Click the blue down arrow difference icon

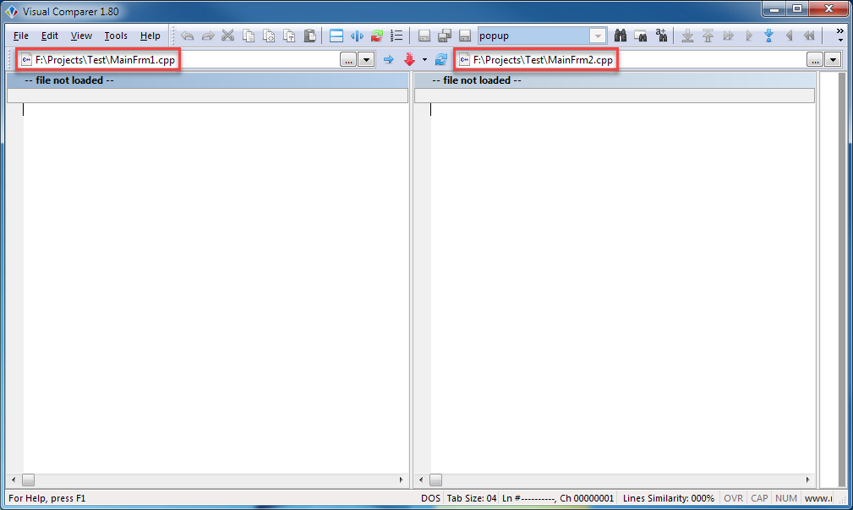768,36
